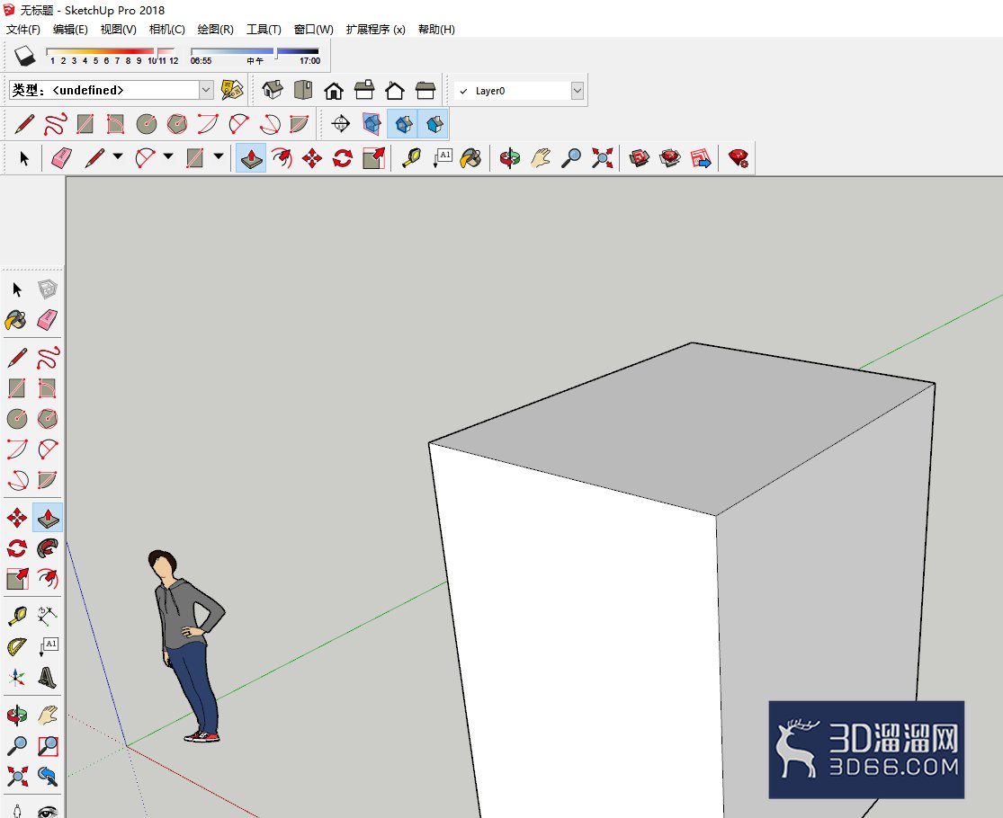The height and width of the screenshot is (818, 1003).
Task: Open Paint Bucket in Getting Started toolbar
Action: coord(471,158)
